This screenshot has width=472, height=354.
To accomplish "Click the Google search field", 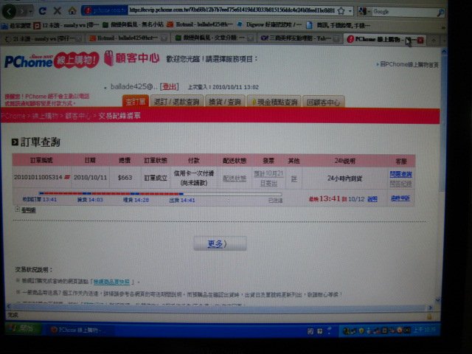I will tap(403, 12).
